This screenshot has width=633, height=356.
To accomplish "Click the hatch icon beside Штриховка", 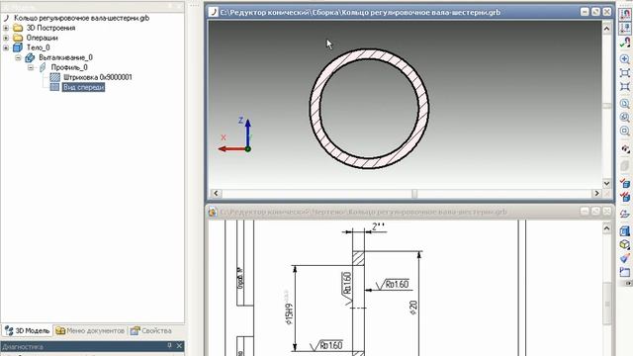I will tap(55, 77).
